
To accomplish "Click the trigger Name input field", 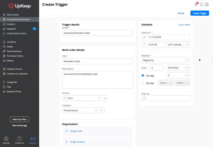I will point(97,33).
